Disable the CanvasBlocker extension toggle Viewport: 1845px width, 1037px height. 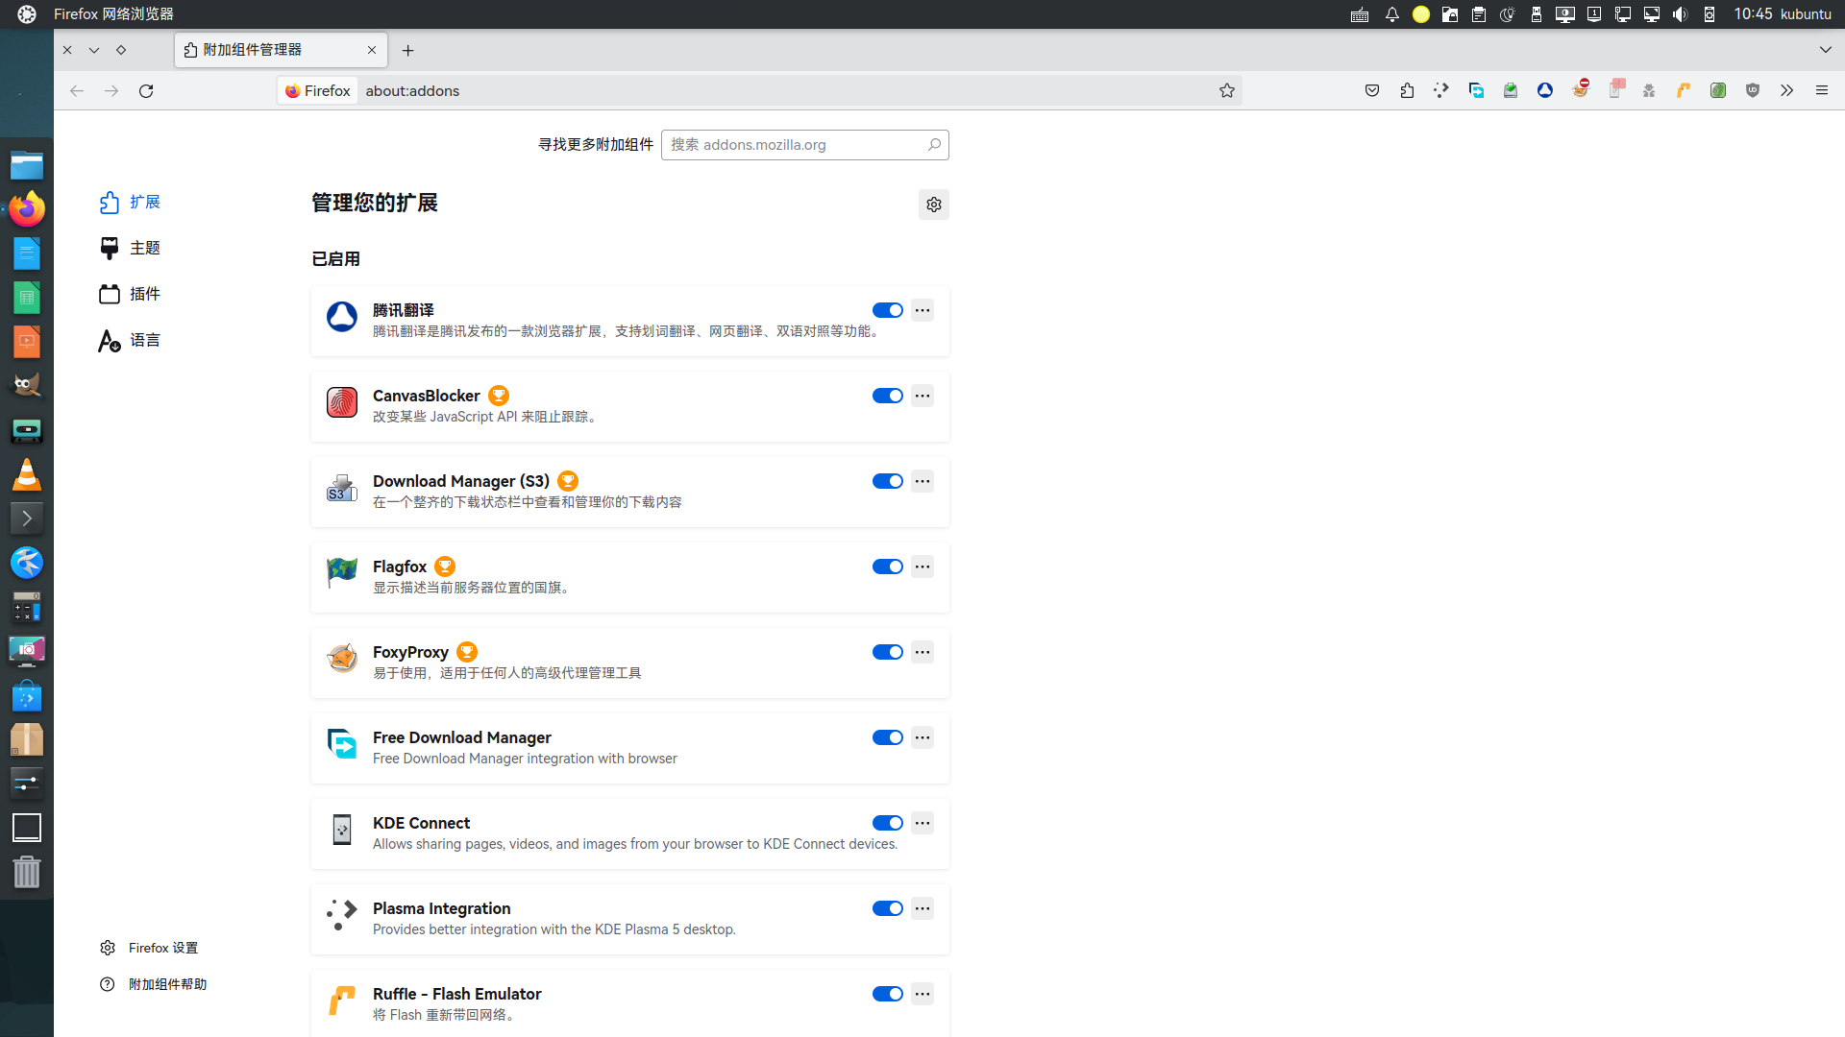pyautogui.click(x=888, y=396)
